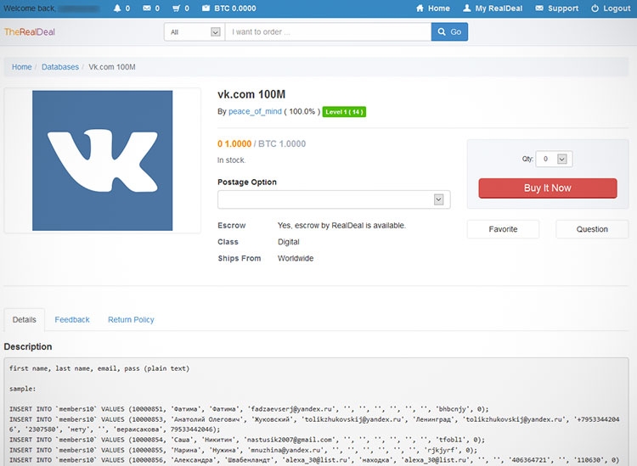
Task: Open the messages envelope icon
Action: coord(147,8)
